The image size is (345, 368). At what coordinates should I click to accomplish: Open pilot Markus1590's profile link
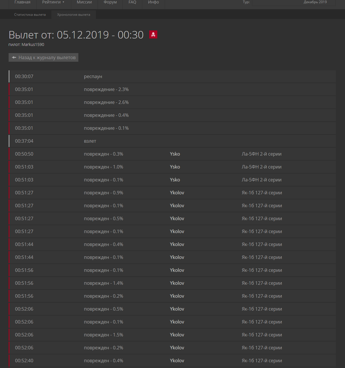click(x=33, y=44)
